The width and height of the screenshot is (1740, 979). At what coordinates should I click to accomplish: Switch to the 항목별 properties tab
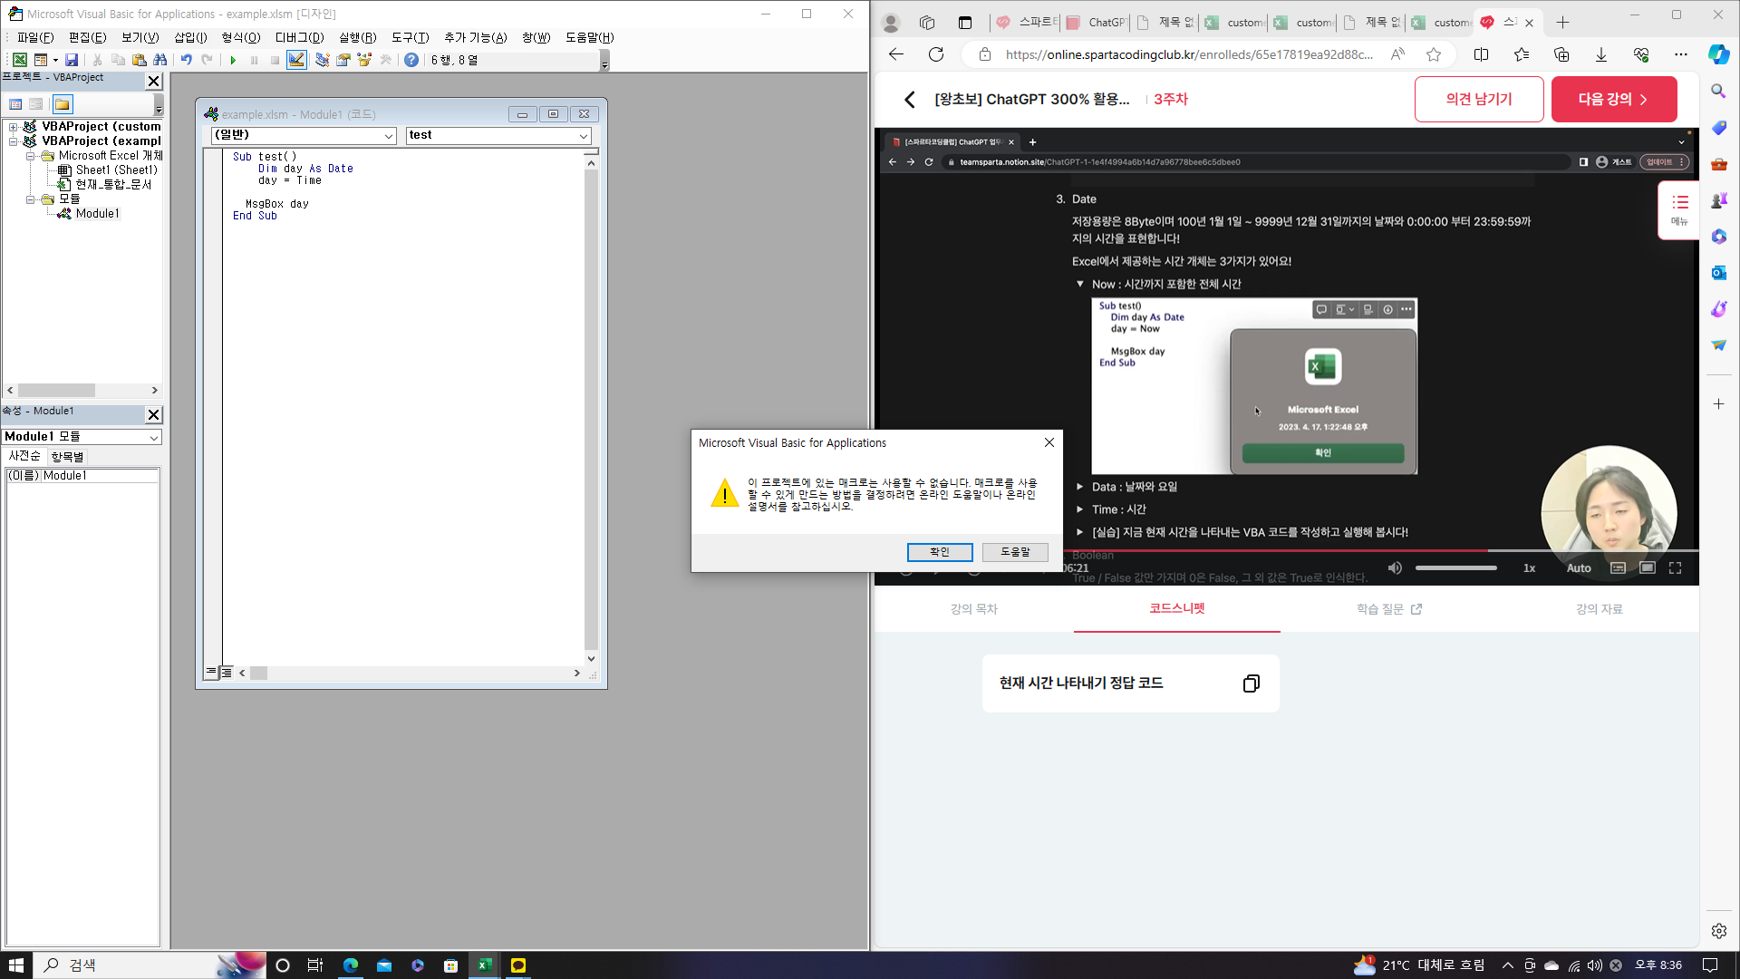click(67, 456)
